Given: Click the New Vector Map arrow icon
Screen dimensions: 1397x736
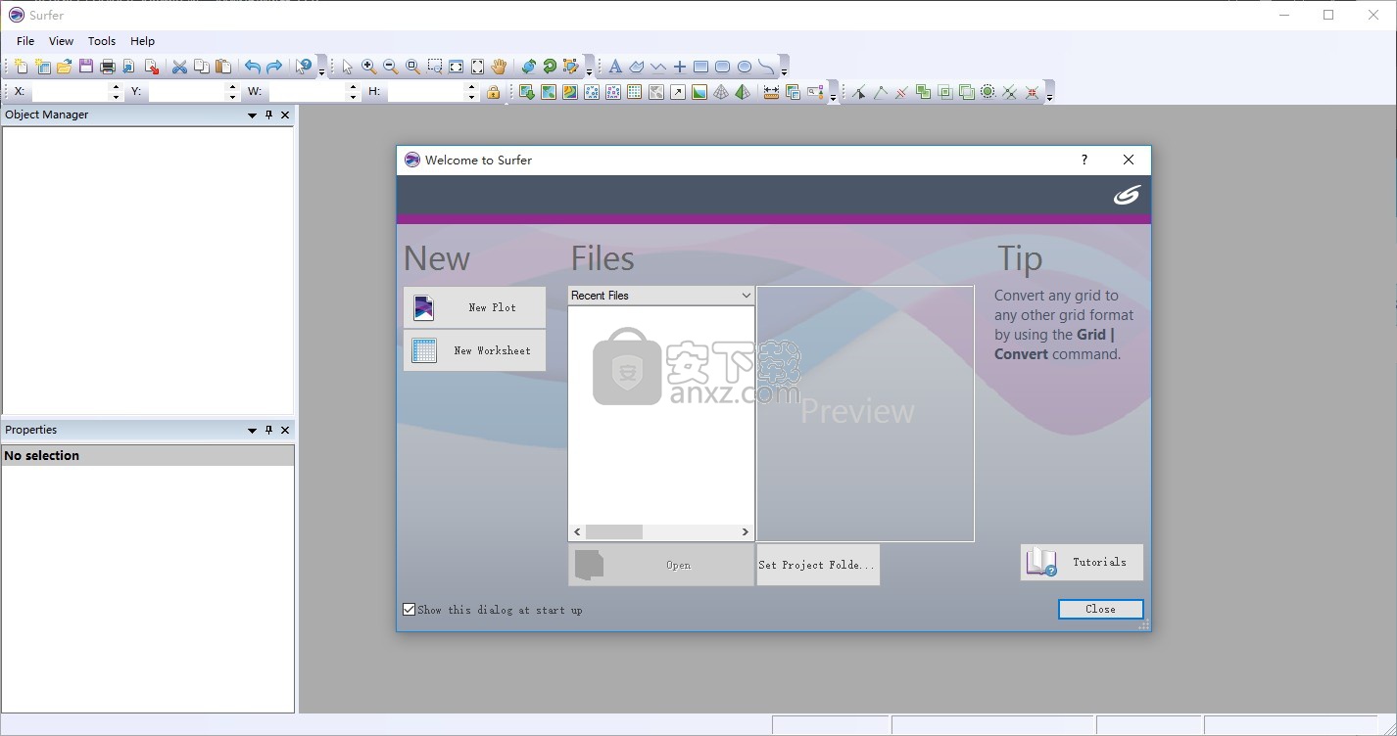Looking at the screenshot, I should pyautogui.click(x=678, y=92).
